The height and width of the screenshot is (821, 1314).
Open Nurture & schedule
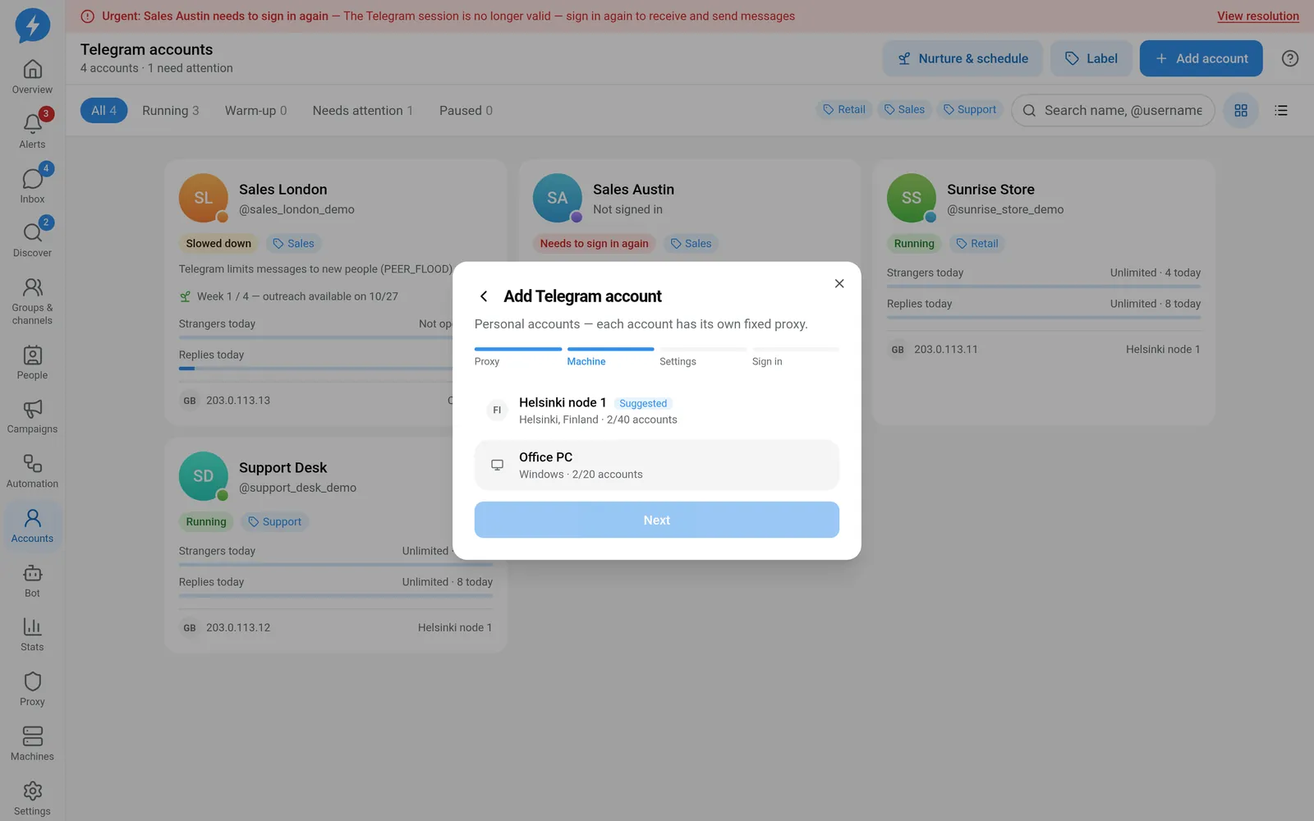(963, 58)
